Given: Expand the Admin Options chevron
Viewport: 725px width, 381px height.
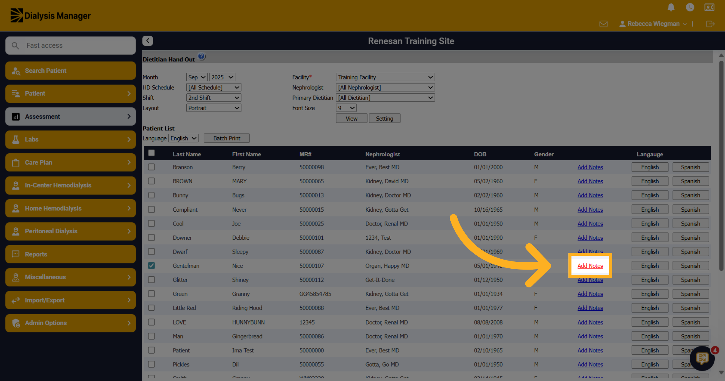Looking at the screenshot, I should [129, 323].
